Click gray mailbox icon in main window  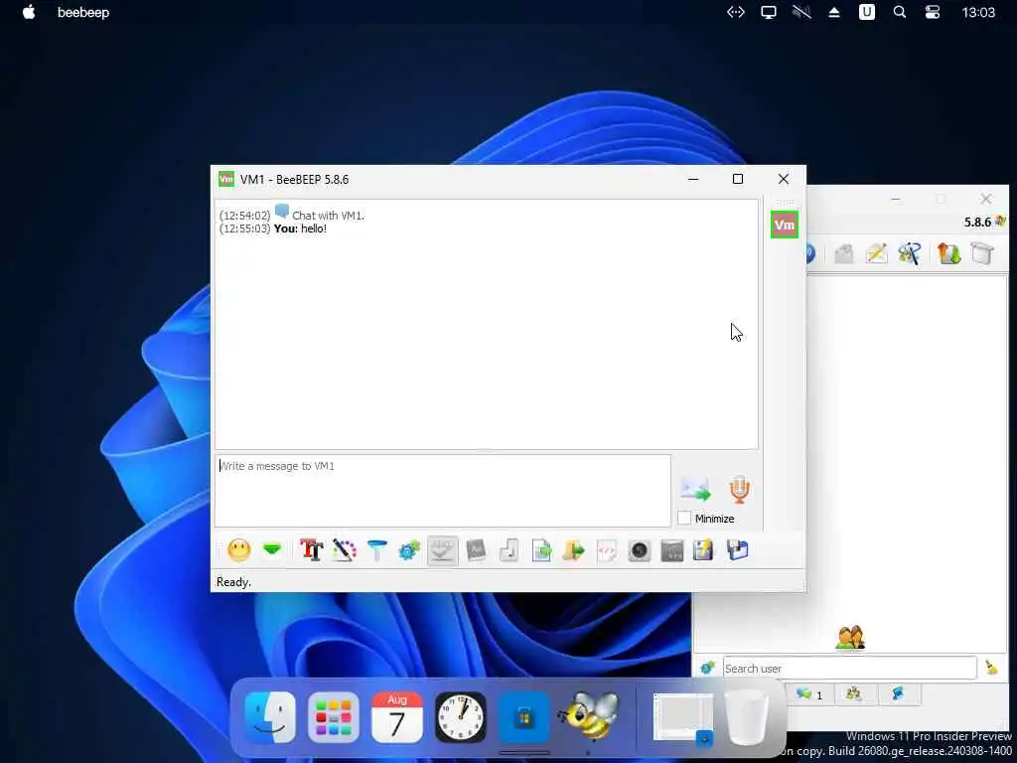point(844,253)
